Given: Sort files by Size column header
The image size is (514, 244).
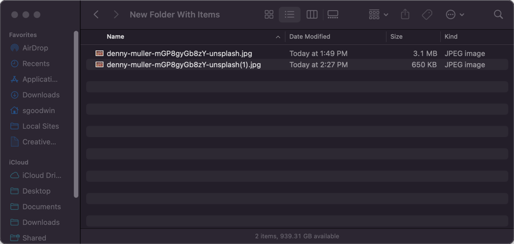Looking at the screenshot, I should 396,36.
